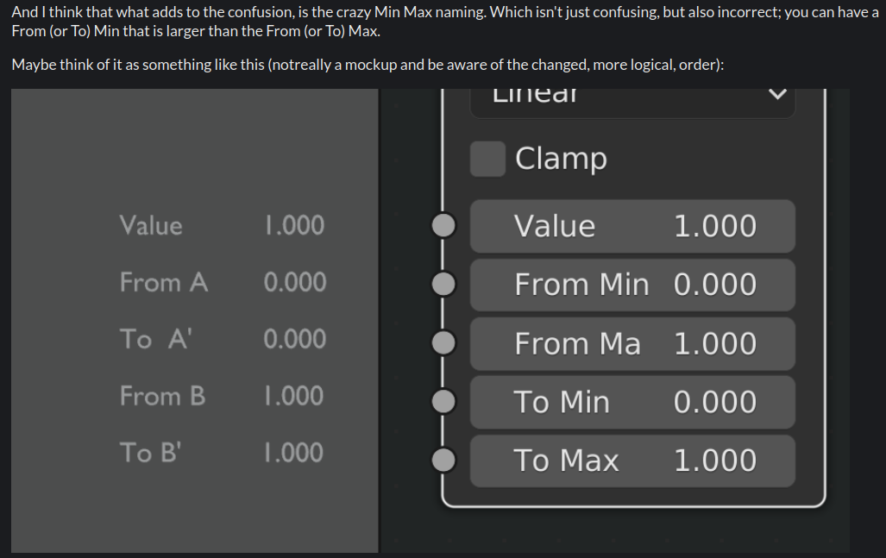Image resolution: width=886 pixels, height=558 pixels.
Task: Click the To Max 1.000 field
Action: point(632,461)
